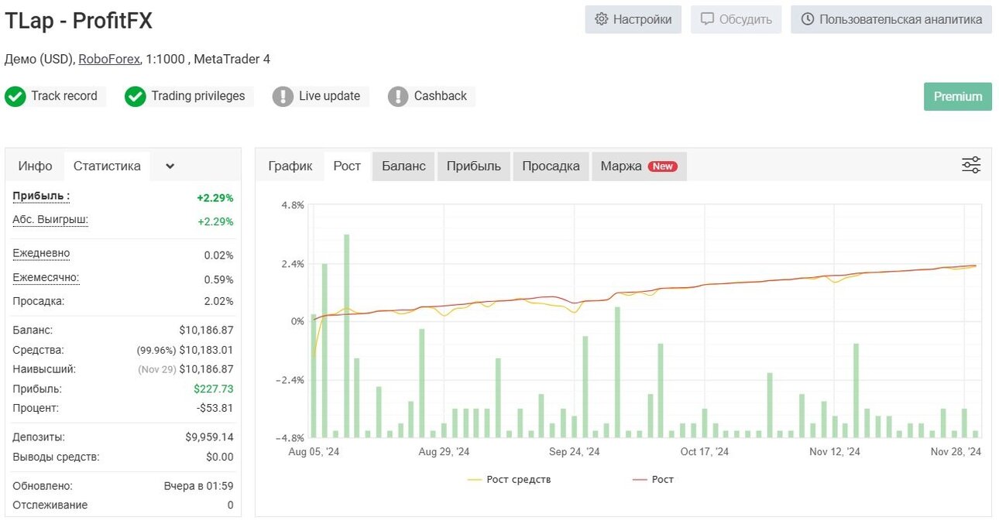Click the Trading privileges check icon
The height and width of the screenshot is (524, 999).
(136, 97)
